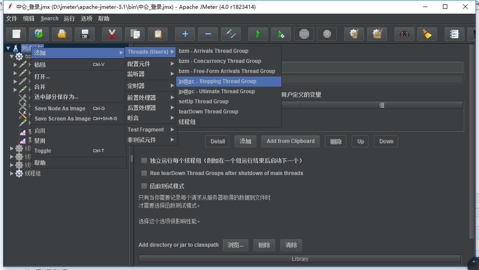Select Toggle in context menu
Viewport: 479px width, 270px height.
[x=78, y=151]
